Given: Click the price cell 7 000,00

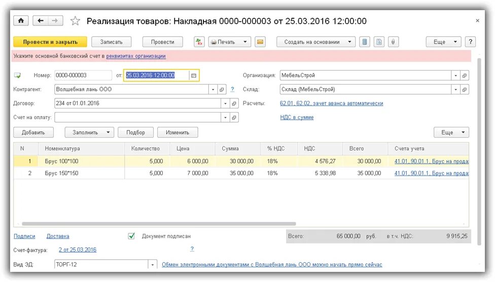Looking at the screenshot, I should [x=193, y=173].
